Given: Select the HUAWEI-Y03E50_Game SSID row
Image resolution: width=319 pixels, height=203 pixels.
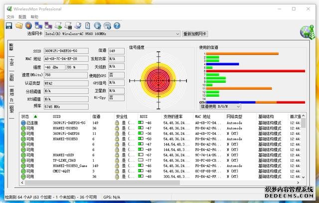Looking at the screenshot, I should 70,166.
